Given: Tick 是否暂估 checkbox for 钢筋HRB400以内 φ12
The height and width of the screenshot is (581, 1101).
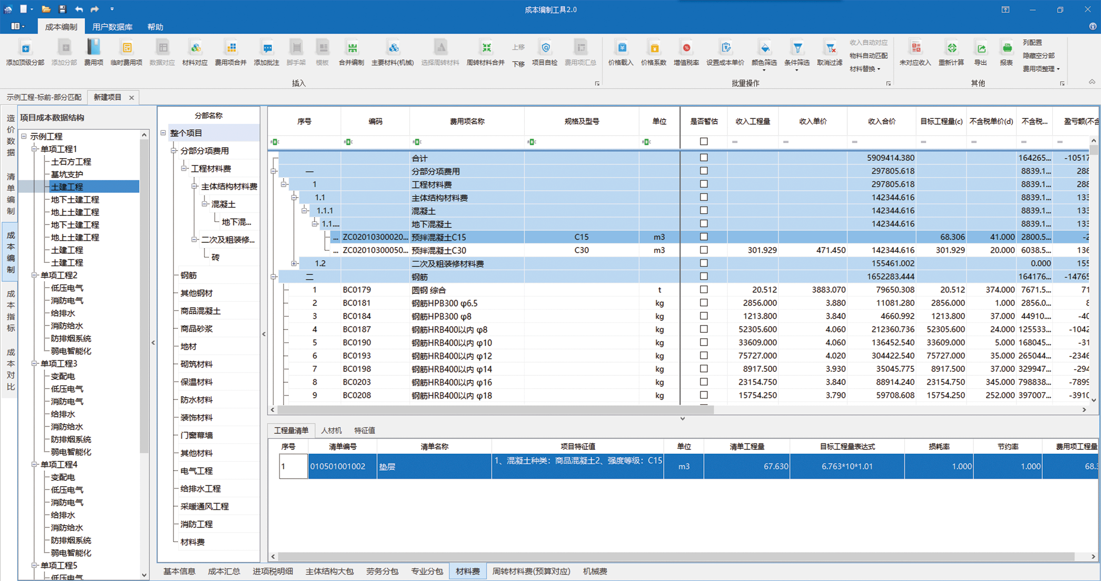Looking at the screenshot, I should [704, 356].
